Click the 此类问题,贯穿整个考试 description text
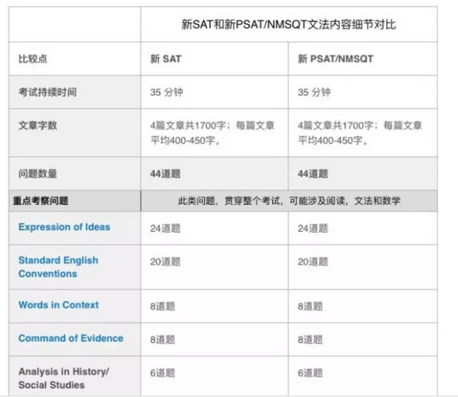This screenshot has width=458, height=397. click(x=288, y=201)
